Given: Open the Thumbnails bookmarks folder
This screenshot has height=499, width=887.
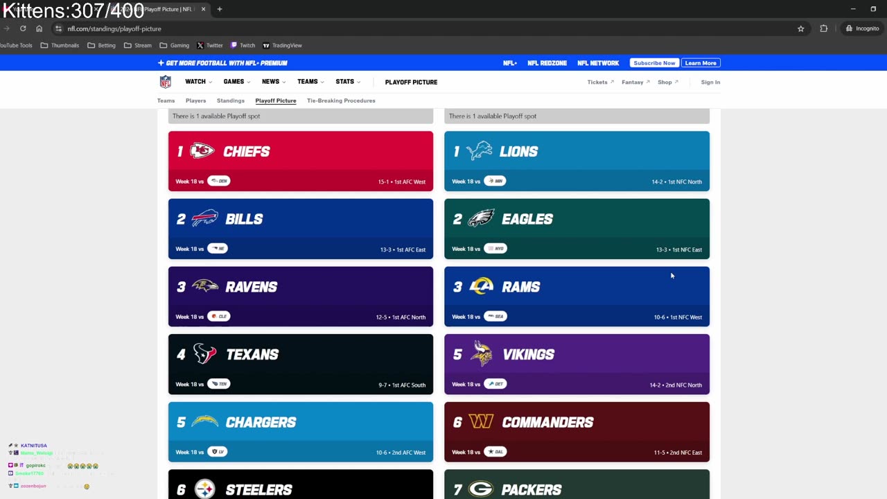Looking at the screenshot, I should 60,45.
